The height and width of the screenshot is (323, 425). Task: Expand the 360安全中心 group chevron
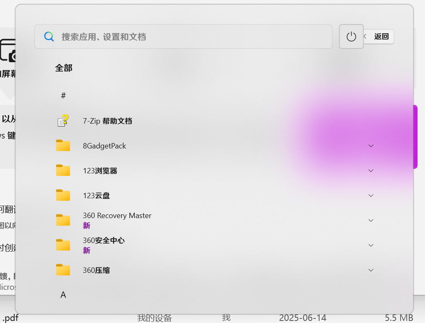(x=371, y=245)
